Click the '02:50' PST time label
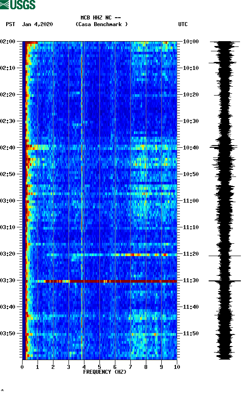The width and height of the screenshot is (244, 395). [x=8, y=174]
